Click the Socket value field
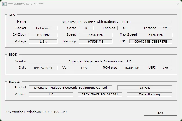 [x=43, y=28]
